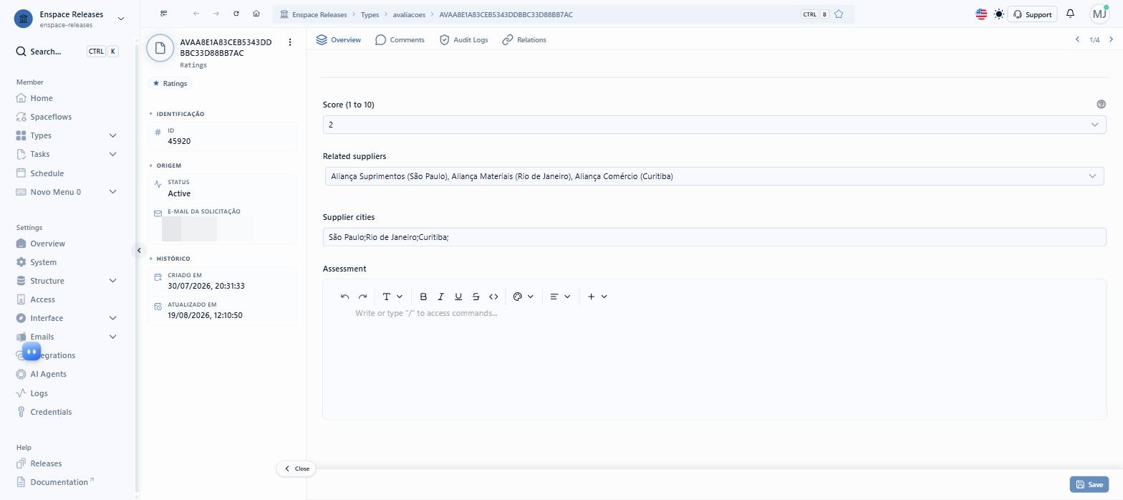Switch to the Audit Logs tab
The height and width of the screenshot is (500, 1123).
(x=463, y=40)
